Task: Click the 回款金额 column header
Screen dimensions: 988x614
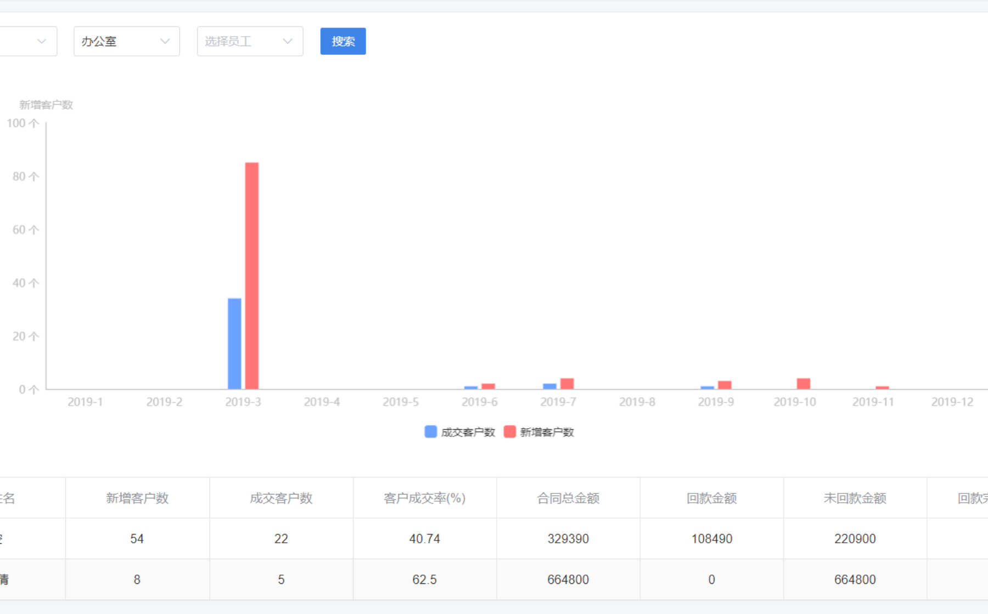Action: (712, 498)
